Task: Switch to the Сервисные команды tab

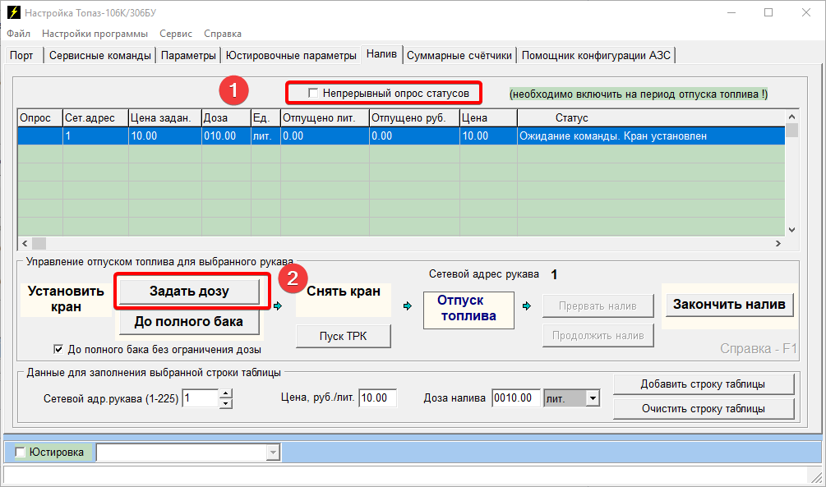Action: tap(100, 55)
